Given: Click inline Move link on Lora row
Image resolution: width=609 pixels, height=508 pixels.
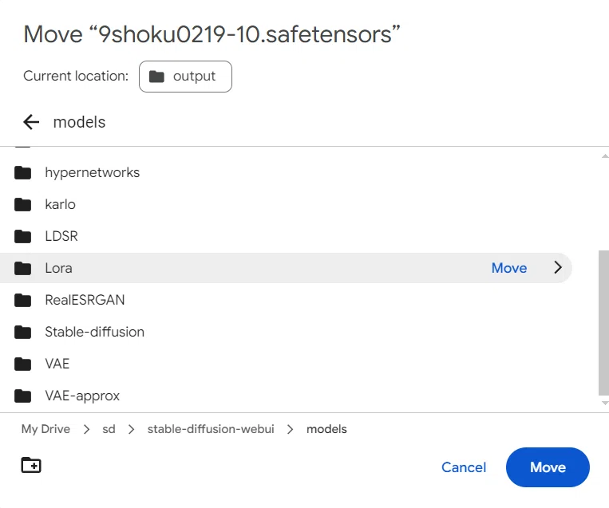Looking at the screenshot, I should 509,268.
